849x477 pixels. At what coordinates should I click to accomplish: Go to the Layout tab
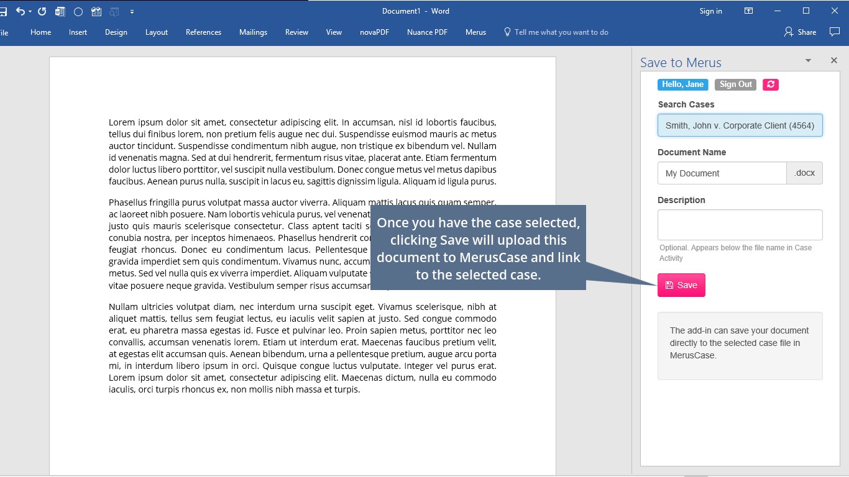157,32
